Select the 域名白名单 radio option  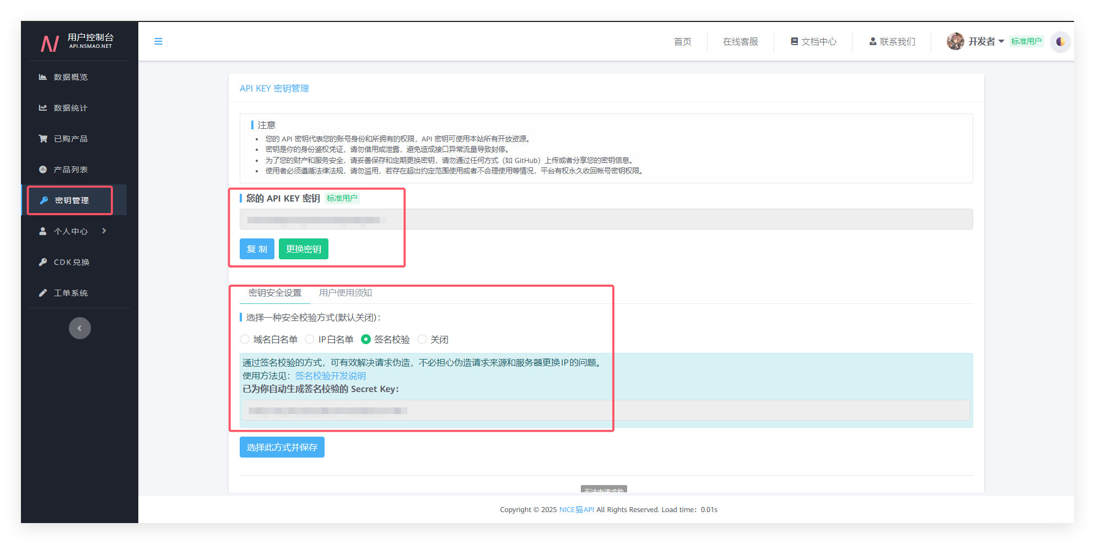[x=245, y=339]
